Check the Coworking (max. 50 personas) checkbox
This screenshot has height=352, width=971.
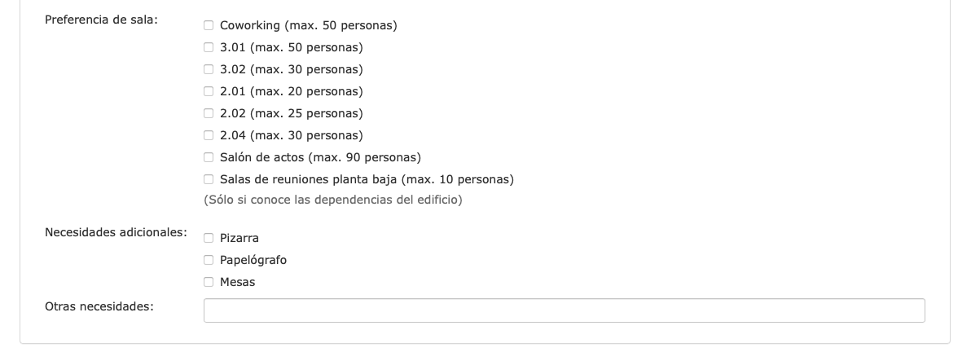coord(209,25)
